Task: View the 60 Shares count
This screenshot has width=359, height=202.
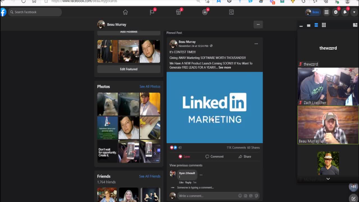Action: tap(253, 148)
